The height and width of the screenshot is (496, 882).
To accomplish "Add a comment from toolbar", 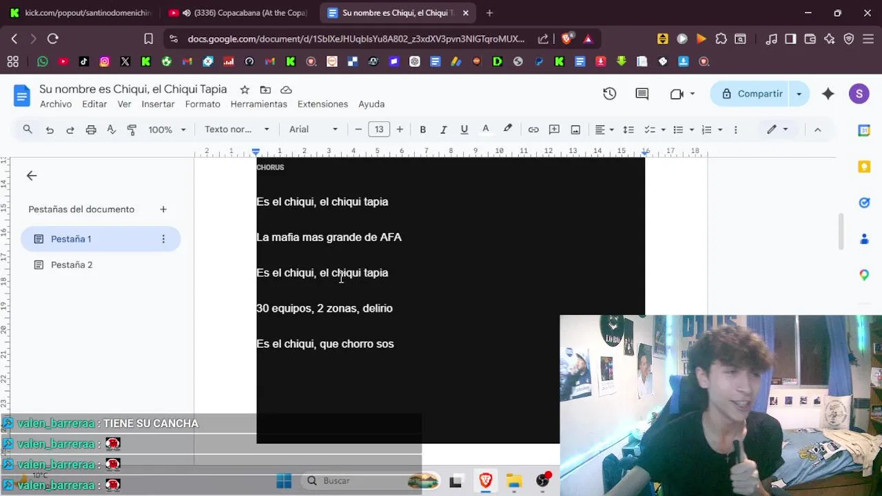I will pyautogui.click(x=554, y=130).
